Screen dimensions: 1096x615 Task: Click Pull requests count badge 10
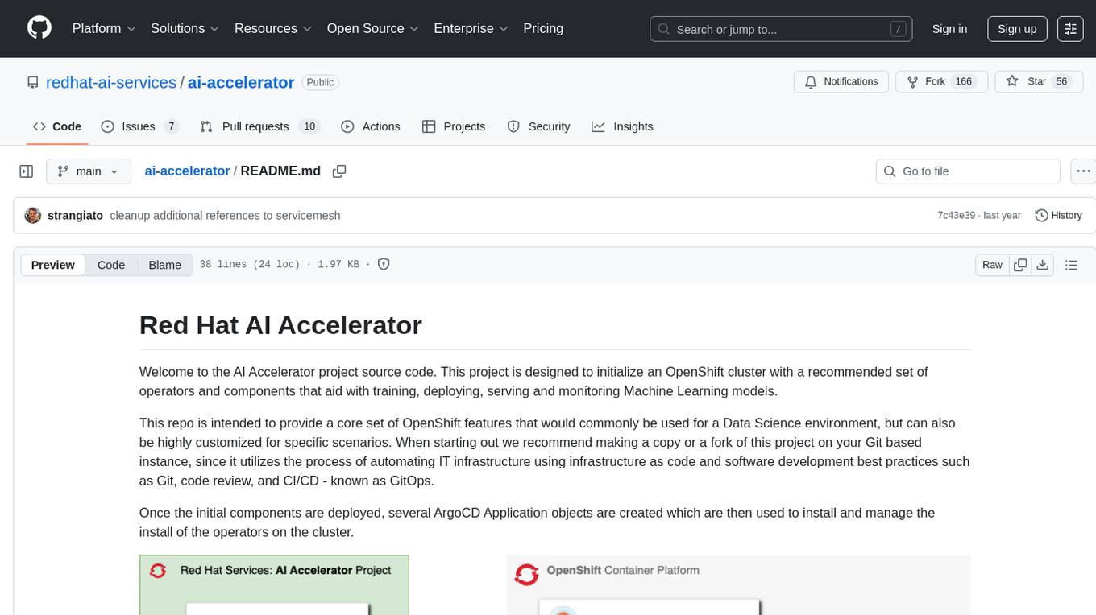pos(309,126)
